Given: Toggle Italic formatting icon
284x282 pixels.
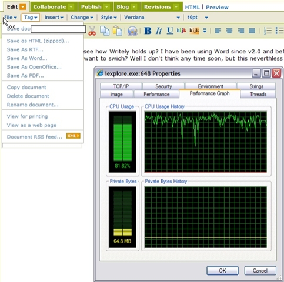Looking at the screenshot, I should click(x=159, y=31).
